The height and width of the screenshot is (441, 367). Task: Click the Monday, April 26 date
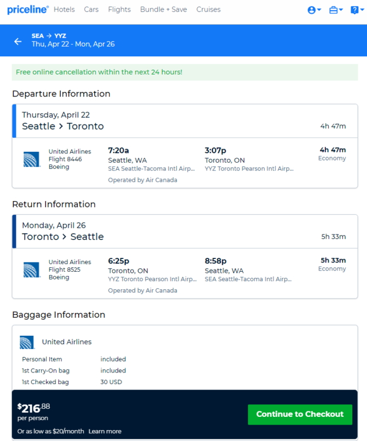pyautogui.click(x=54, y=225)
